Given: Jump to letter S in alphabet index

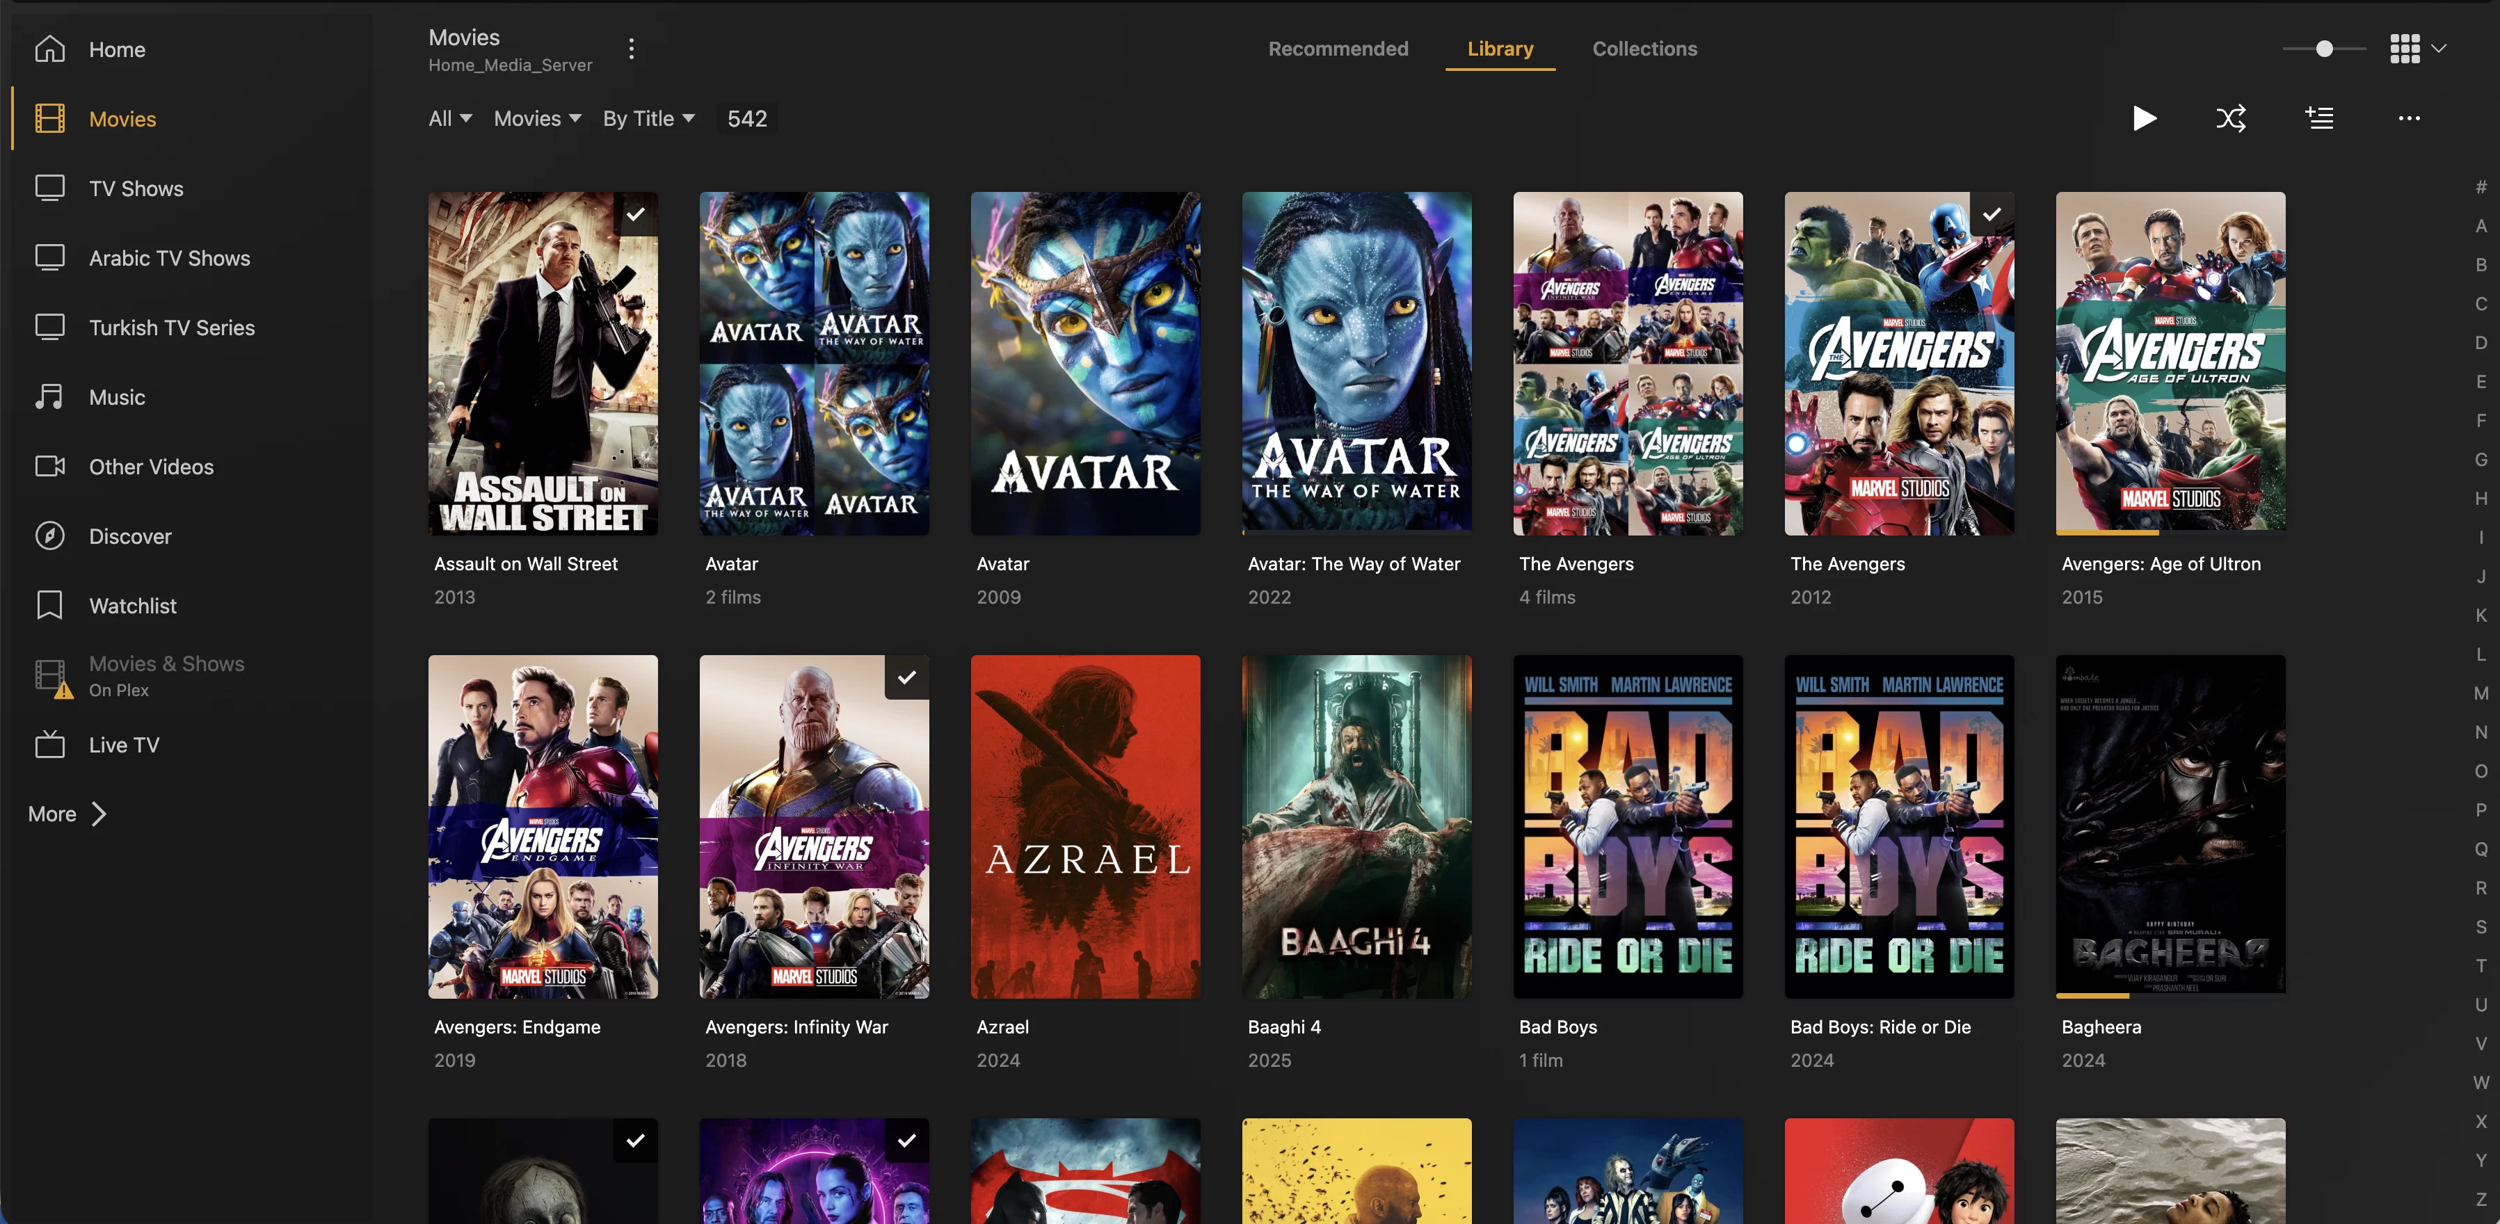Looking at the screenshot, I should pyautogui.click(x=2481, y=927).
